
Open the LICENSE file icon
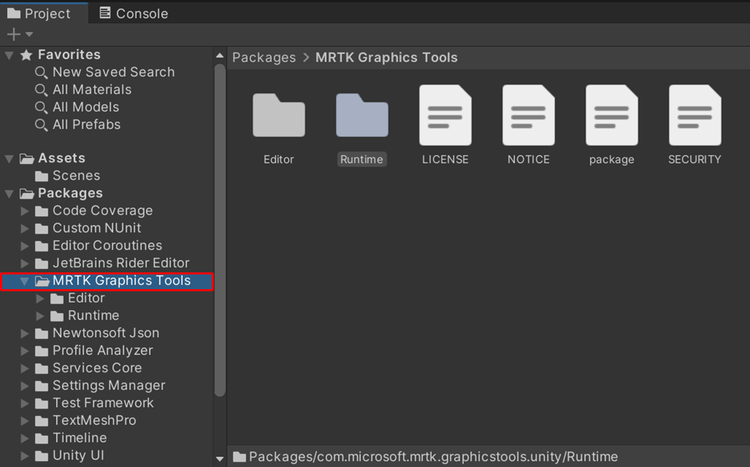pos(445,116)
